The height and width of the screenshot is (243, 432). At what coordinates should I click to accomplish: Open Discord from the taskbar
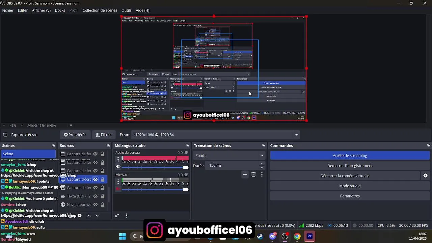click(x=272, y=236)
